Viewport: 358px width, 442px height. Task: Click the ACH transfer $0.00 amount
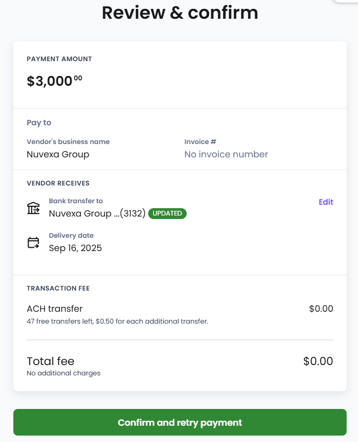(x=321, y=309)
